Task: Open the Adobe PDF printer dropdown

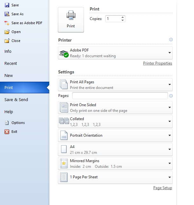Action: click(x=170, y=53)
